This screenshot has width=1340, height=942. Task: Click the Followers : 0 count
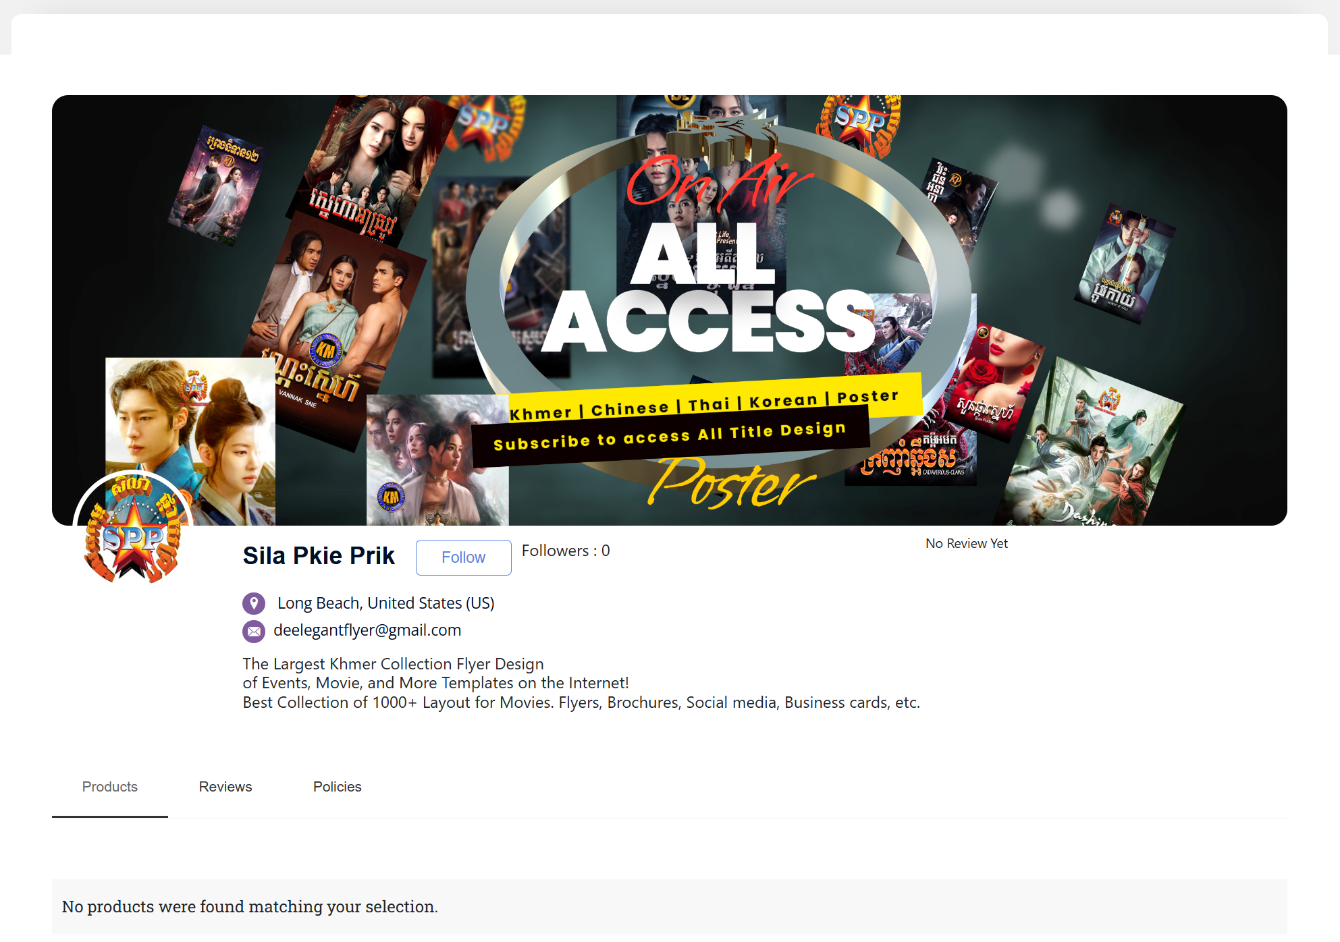(x=566, y=551)
